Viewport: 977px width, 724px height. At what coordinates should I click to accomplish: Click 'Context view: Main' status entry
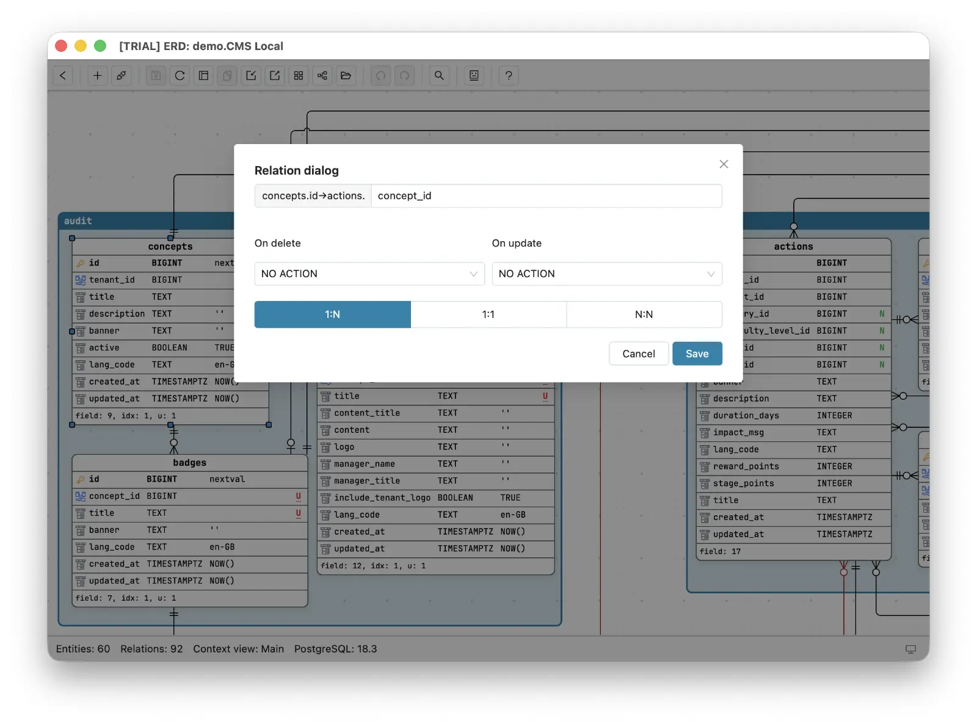239,649
